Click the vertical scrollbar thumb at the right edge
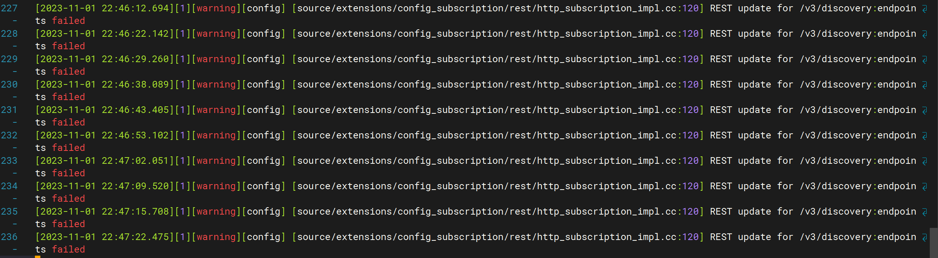 pyautogui.click(x=934, y=243)
